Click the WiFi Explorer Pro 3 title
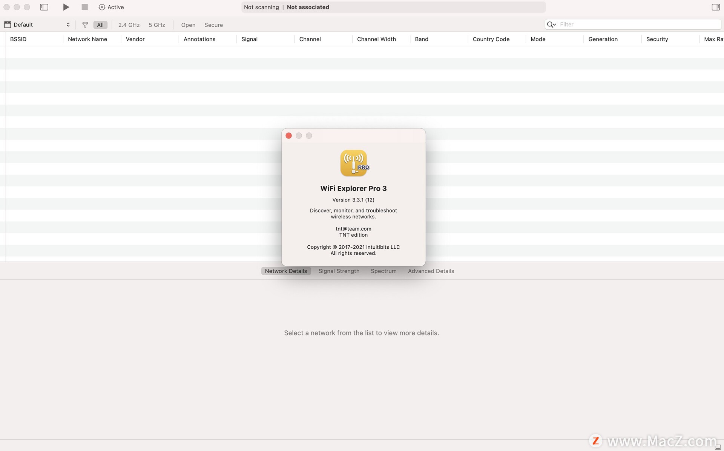Image resolution: width=724 pixels, height=451 pixels. click(x=353, y=188)
